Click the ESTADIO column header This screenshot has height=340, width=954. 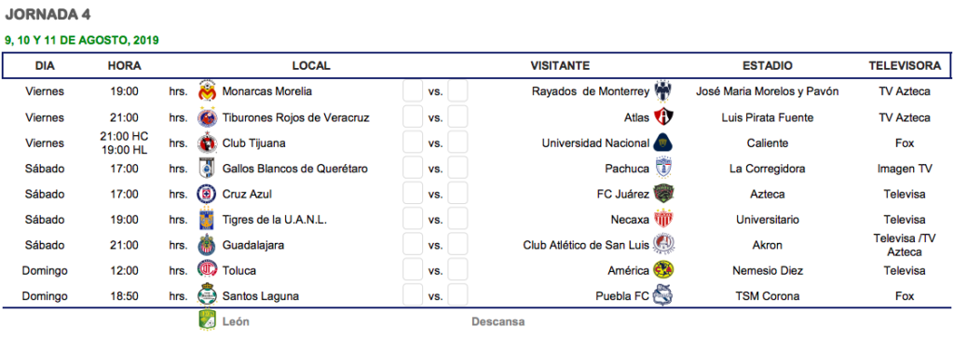click(768, 66)
